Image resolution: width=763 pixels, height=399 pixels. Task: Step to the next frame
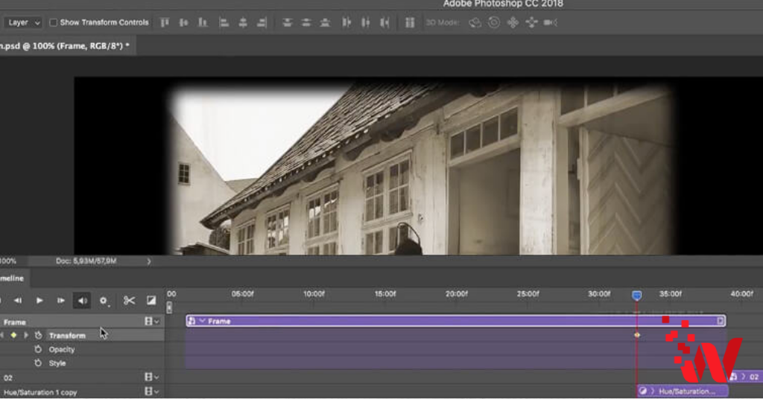(61, 301)
